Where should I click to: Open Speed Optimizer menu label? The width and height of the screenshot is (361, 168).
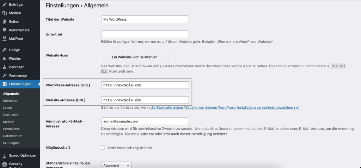[x=23, y=155]
